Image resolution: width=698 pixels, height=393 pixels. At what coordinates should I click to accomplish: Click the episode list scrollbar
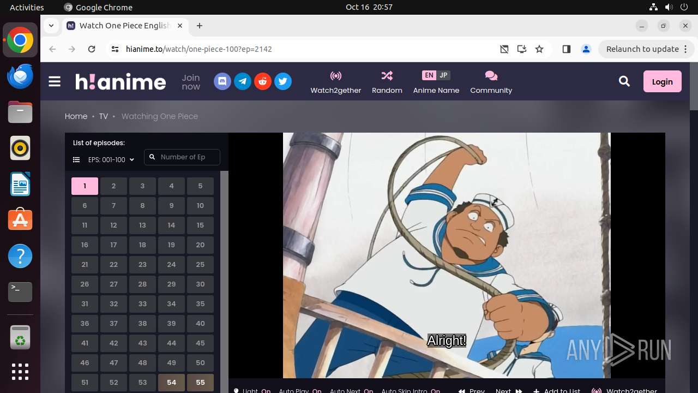coord(224,282)
